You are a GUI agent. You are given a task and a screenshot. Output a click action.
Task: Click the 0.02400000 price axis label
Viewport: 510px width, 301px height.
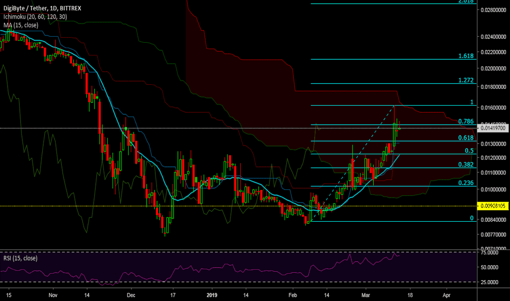click(x=494, y=37)
